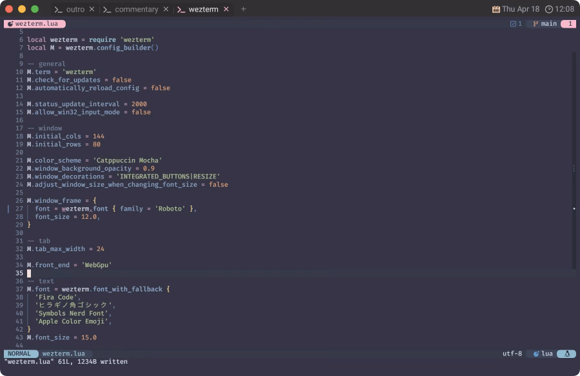Image resolution: width=580 pixels, height=376 pixels.
Task: Click M.initial_cols value 144
Action: [x=99, y=136]
